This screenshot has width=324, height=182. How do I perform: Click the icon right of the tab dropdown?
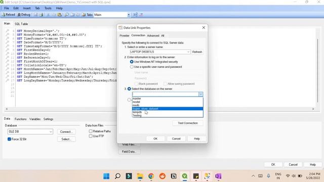tap(135, 15)
